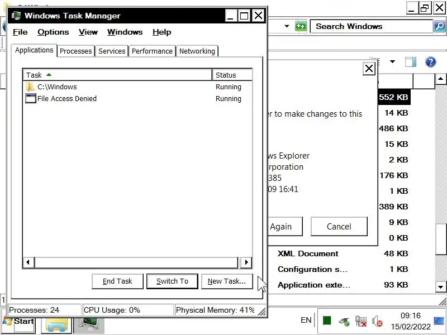Screen dimensions: 447x335
Task: Open the View menu in Task Manager
Action: [x=88, y=32]
